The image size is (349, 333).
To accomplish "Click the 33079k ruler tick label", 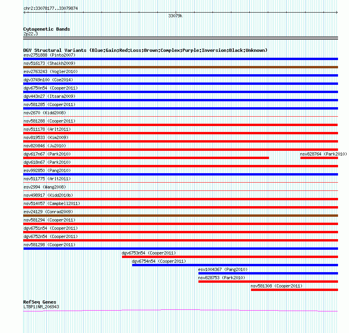I will 175,16.
